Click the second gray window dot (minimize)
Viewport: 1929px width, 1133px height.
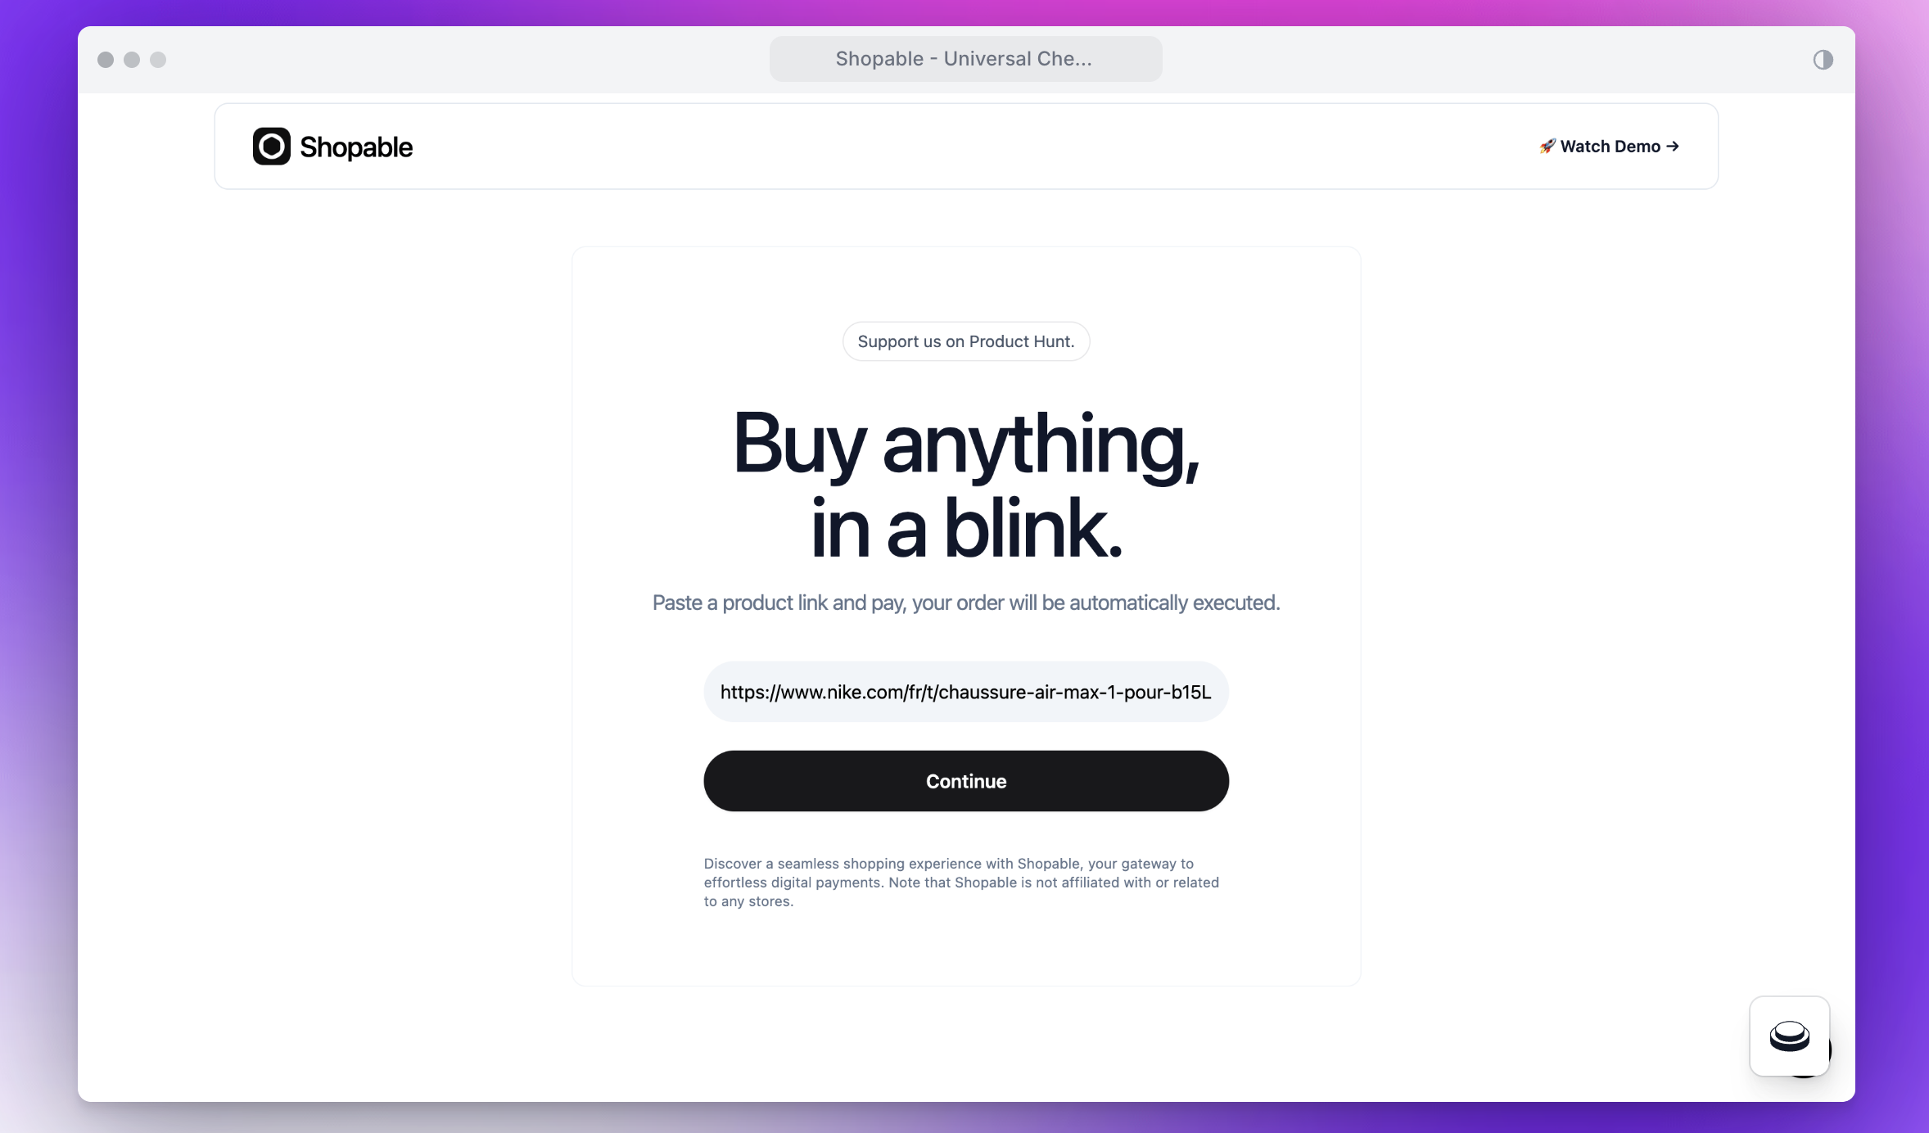pos(132,60)
